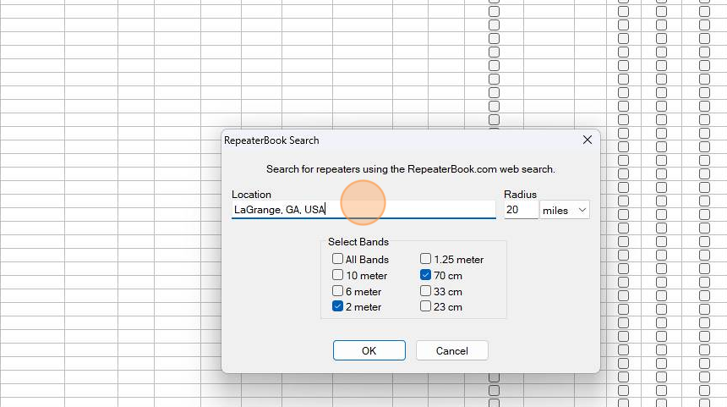Uncheck the 70 cm band checkbox

click(x=425, y=275)
